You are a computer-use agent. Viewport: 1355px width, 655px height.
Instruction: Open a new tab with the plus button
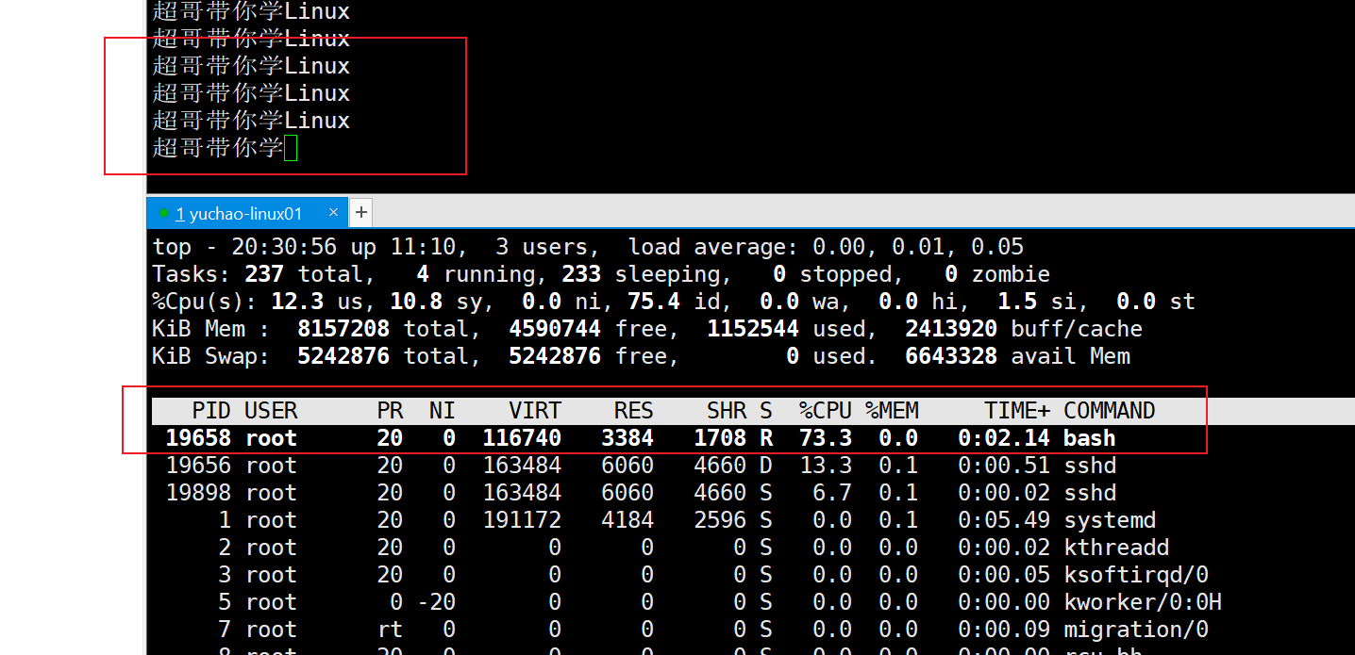click(360, 213)
